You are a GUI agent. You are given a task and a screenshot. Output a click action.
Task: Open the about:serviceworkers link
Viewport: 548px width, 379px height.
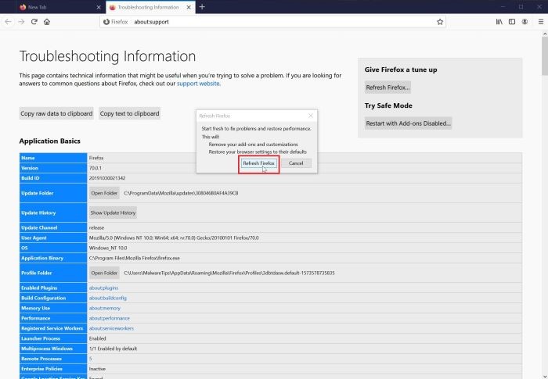point(111,328)
